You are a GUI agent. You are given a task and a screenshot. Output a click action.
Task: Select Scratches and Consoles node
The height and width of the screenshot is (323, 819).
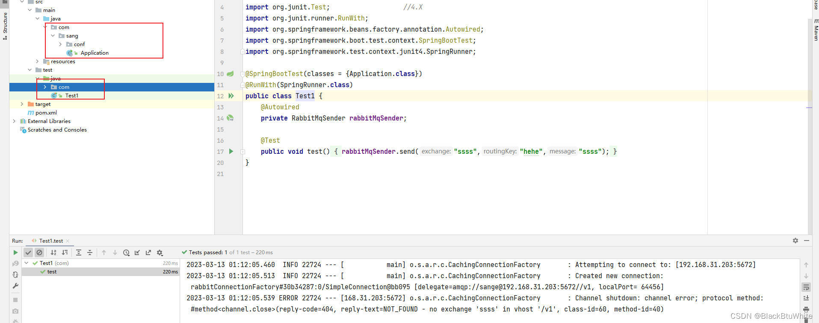pyautogui.click(x=57, y=130)
